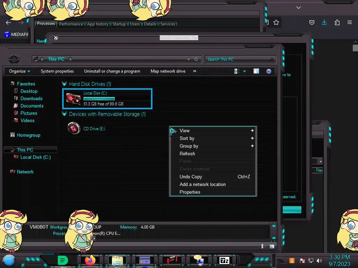The width and height of the screenshot is (358, 268).
Task: Open the Sort by submenu
Action: 213,138
